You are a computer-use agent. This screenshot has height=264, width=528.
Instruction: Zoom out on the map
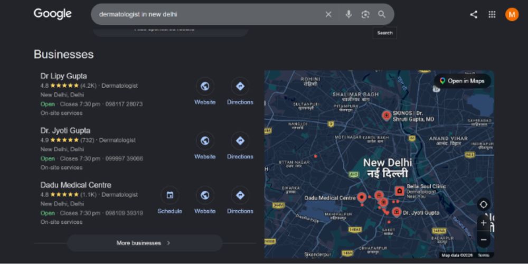(484, 239)
